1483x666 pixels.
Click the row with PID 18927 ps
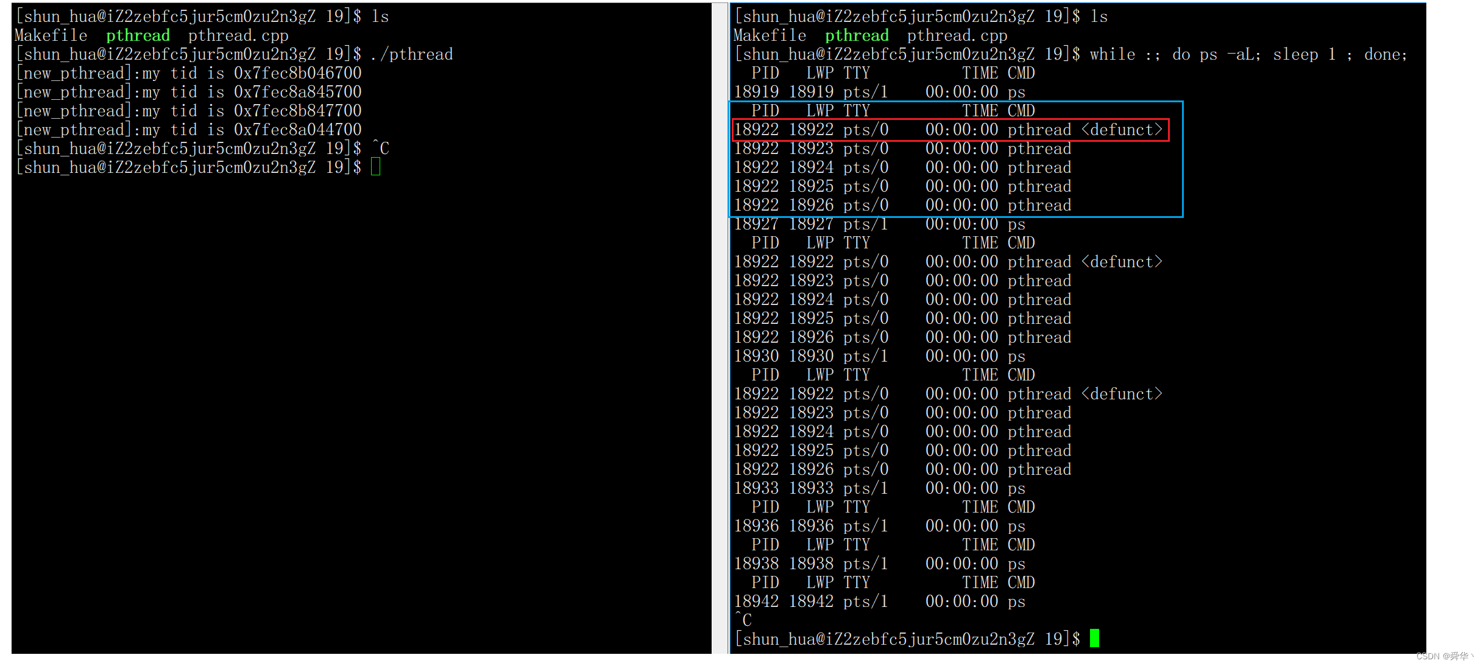(x=880, y=224)
